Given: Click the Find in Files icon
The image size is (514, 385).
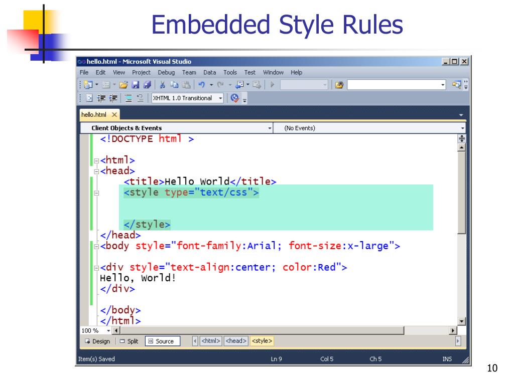Looking at the screenshot, I should pyautogui.click(x=339, y=85).
